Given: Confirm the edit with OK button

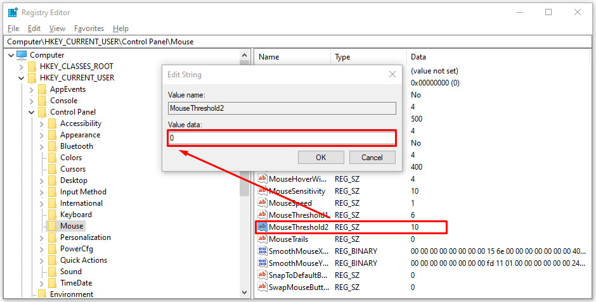Looking at the screenshot, I should 321,158.
